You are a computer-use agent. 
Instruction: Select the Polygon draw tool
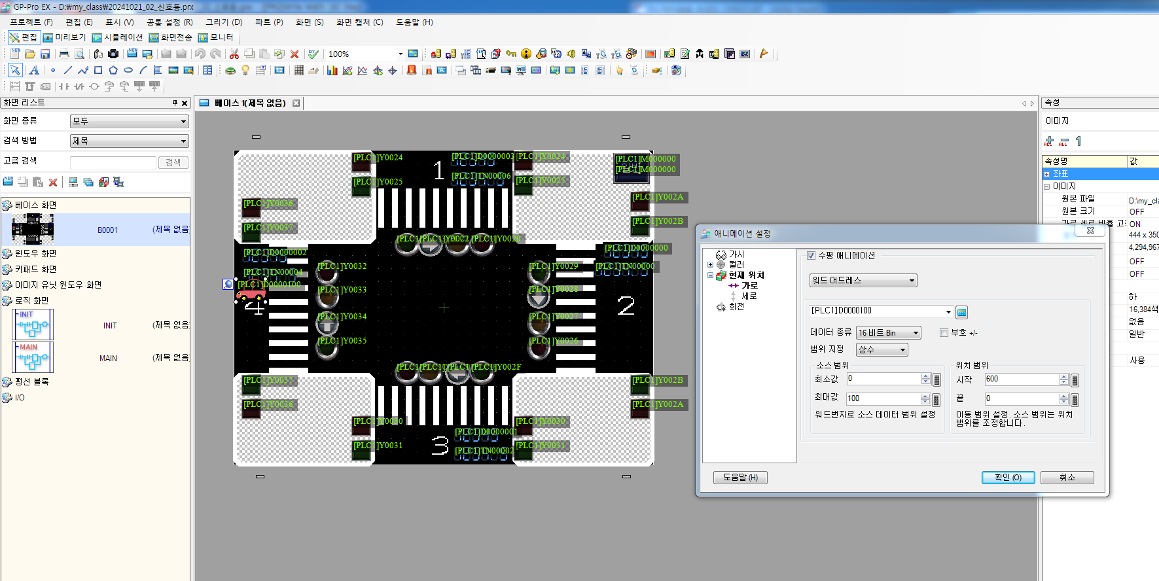113,70
